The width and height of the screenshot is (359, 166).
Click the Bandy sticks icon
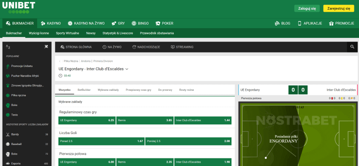click(8, 134)
